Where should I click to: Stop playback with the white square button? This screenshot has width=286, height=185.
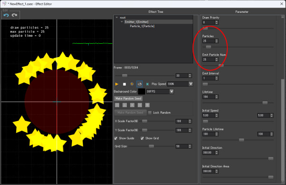click(x=124, y=84)
